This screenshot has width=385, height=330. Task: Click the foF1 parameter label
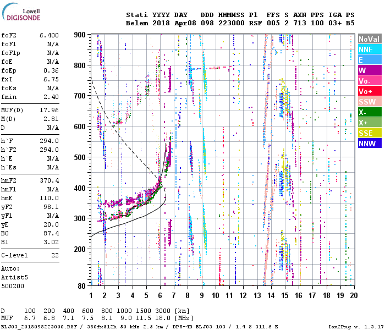tap(9, 44)
